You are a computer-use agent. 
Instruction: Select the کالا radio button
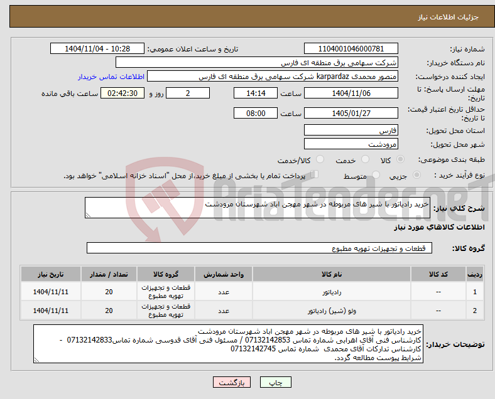click(400, 159)
